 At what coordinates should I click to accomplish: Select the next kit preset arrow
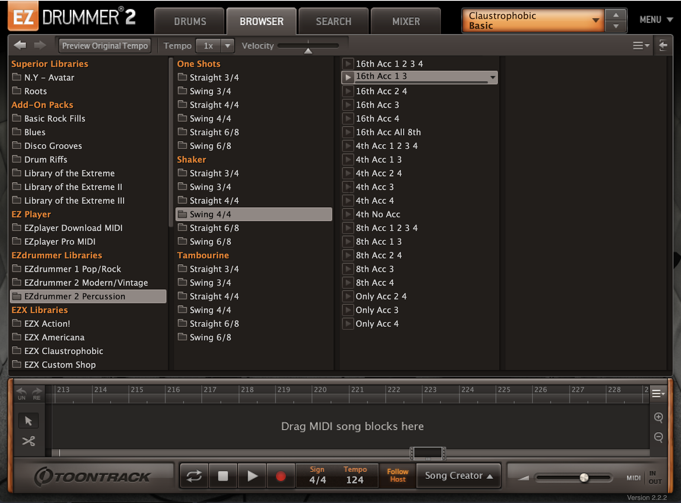616,26
